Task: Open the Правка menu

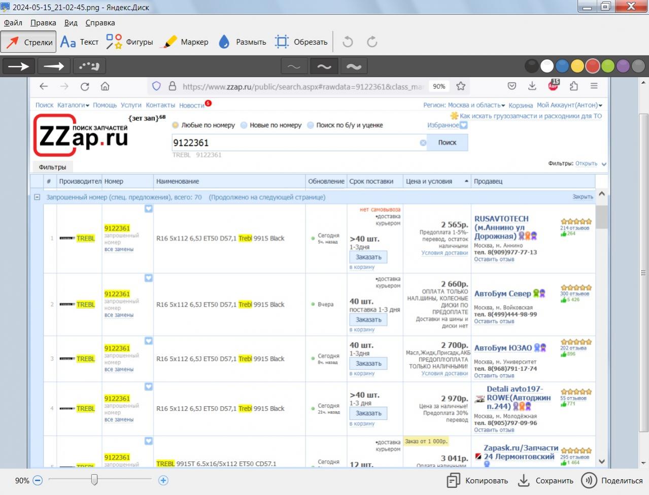Action: 43,23
